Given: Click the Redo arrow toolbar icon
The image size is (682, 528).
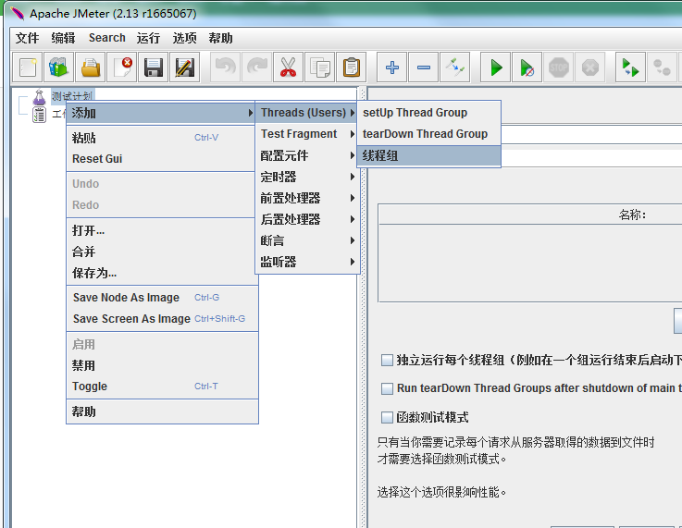Looking at the screenshot, I should point(257,68).
